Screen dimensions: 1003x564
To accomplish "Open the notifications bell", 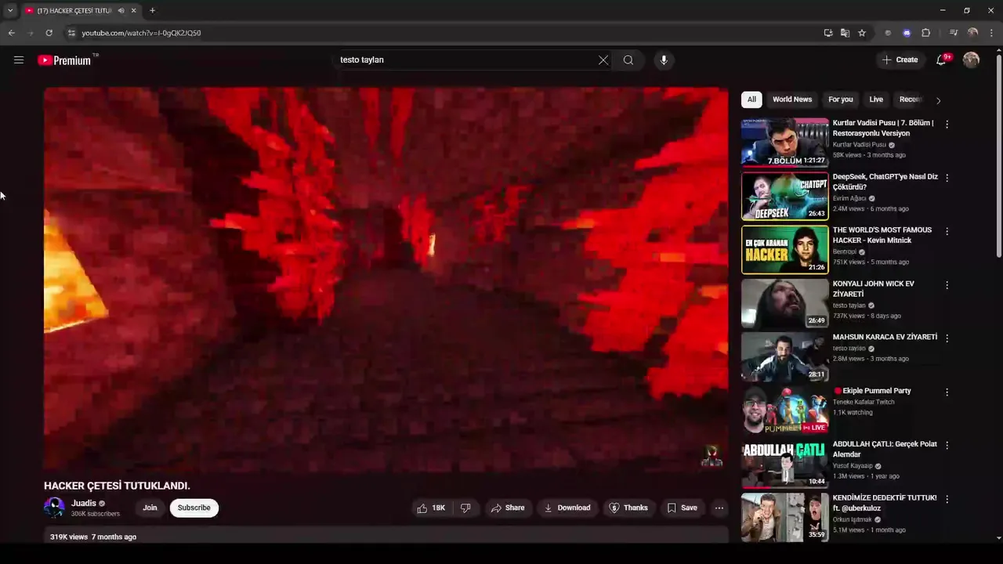I will [942, 60].
